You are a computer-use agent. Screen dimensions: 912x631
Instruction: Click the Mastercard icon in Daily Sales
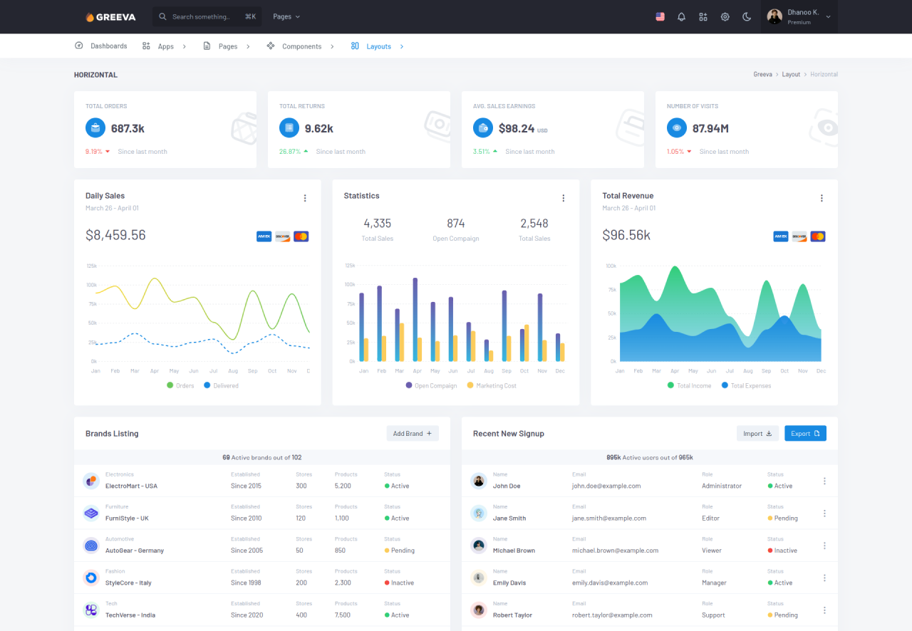[x=301, y=236]
